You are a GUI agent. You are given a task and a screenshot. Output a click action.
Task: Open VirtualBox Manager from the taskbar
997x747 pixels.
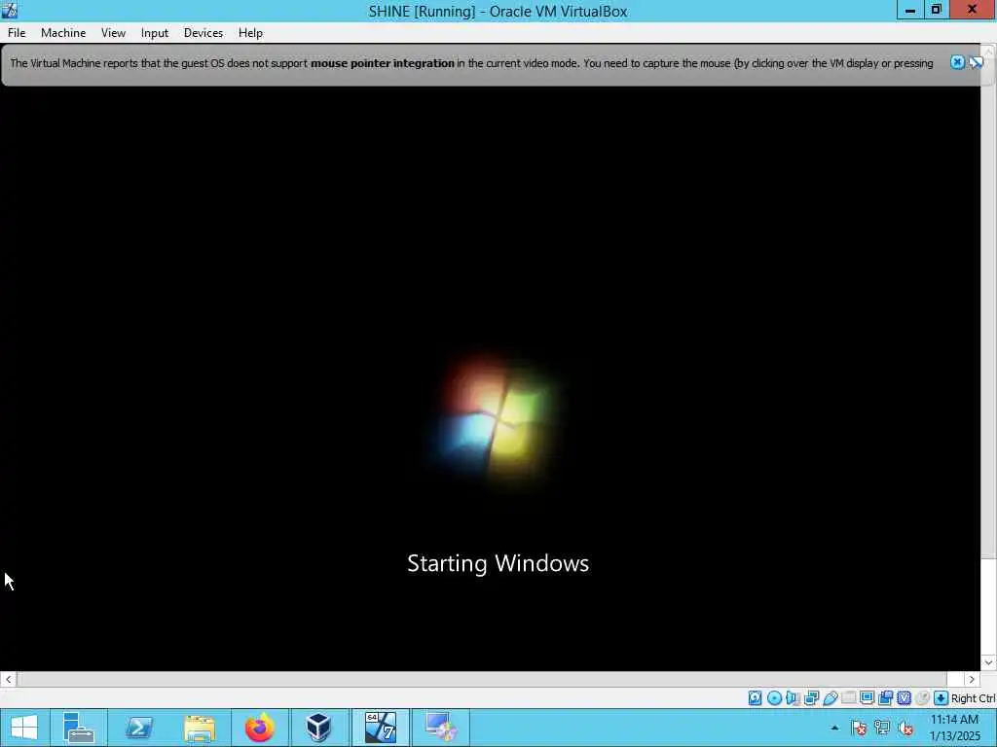pyautogui.click(x=318, y=728)
